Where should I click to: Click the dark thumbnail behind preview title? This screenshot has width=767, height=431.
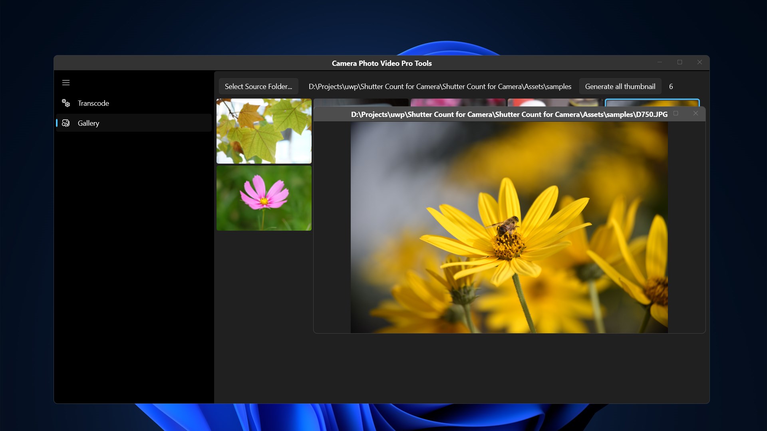tap(361, 102)
